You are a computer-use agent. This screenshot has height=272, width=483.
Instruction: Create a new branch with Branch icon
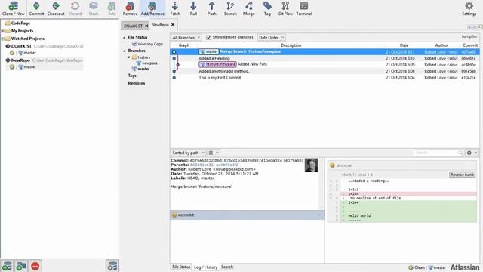tap(230, 8)
